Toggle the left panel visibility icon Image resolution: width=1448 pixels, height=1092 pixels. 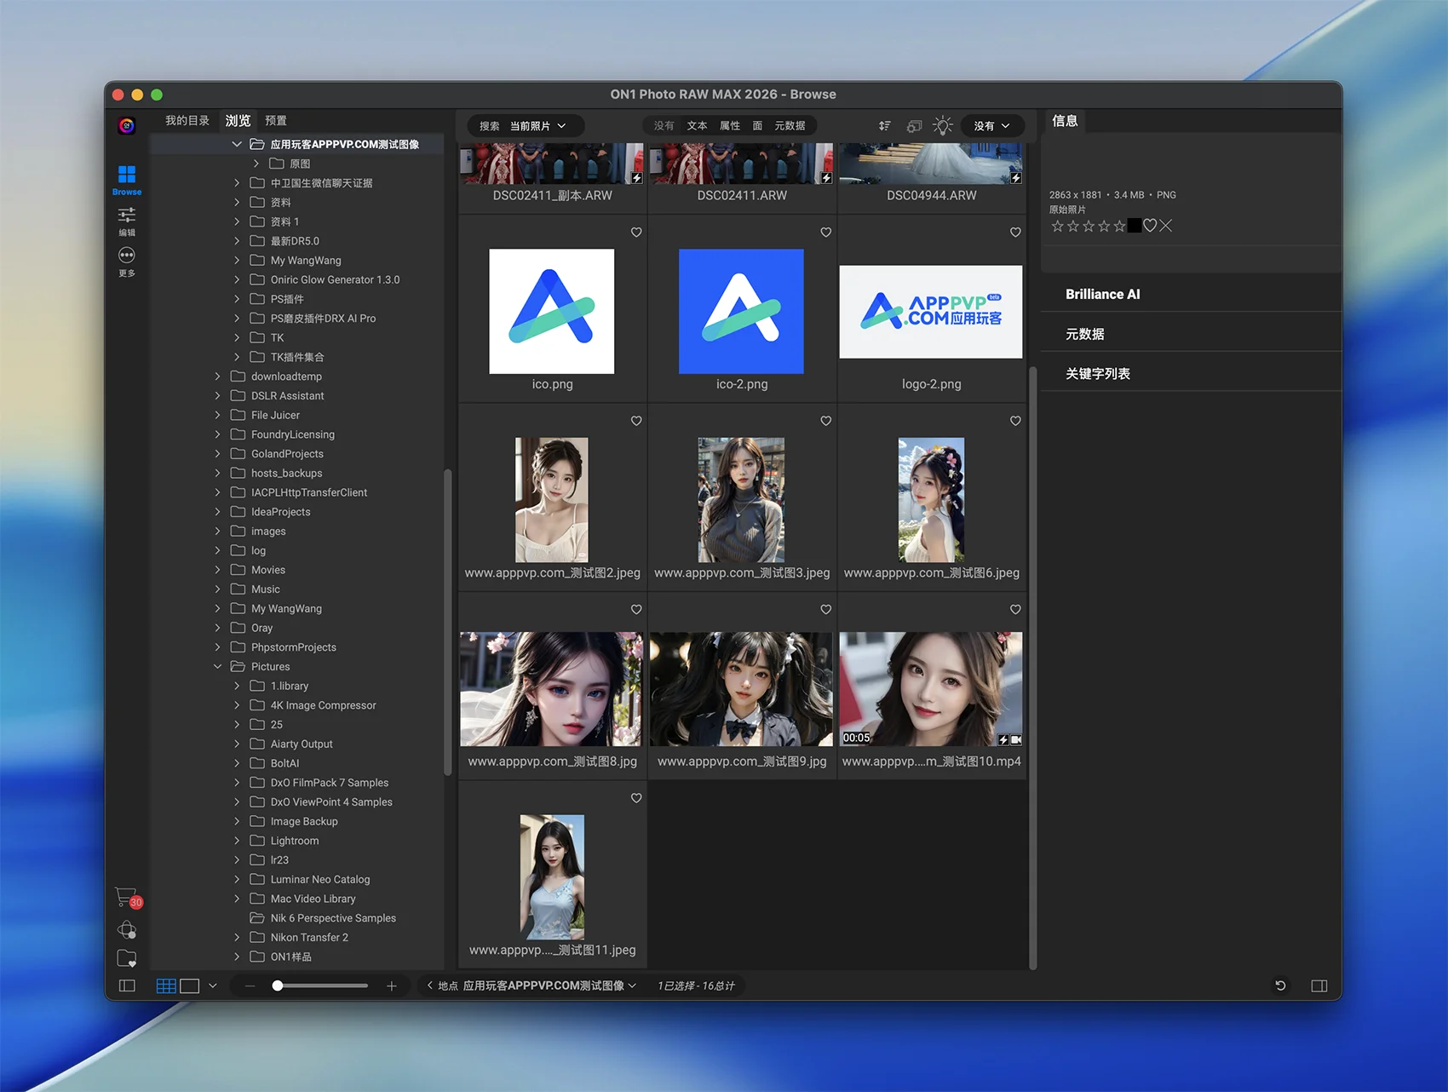pyautogui.click(x=127, y=986)
